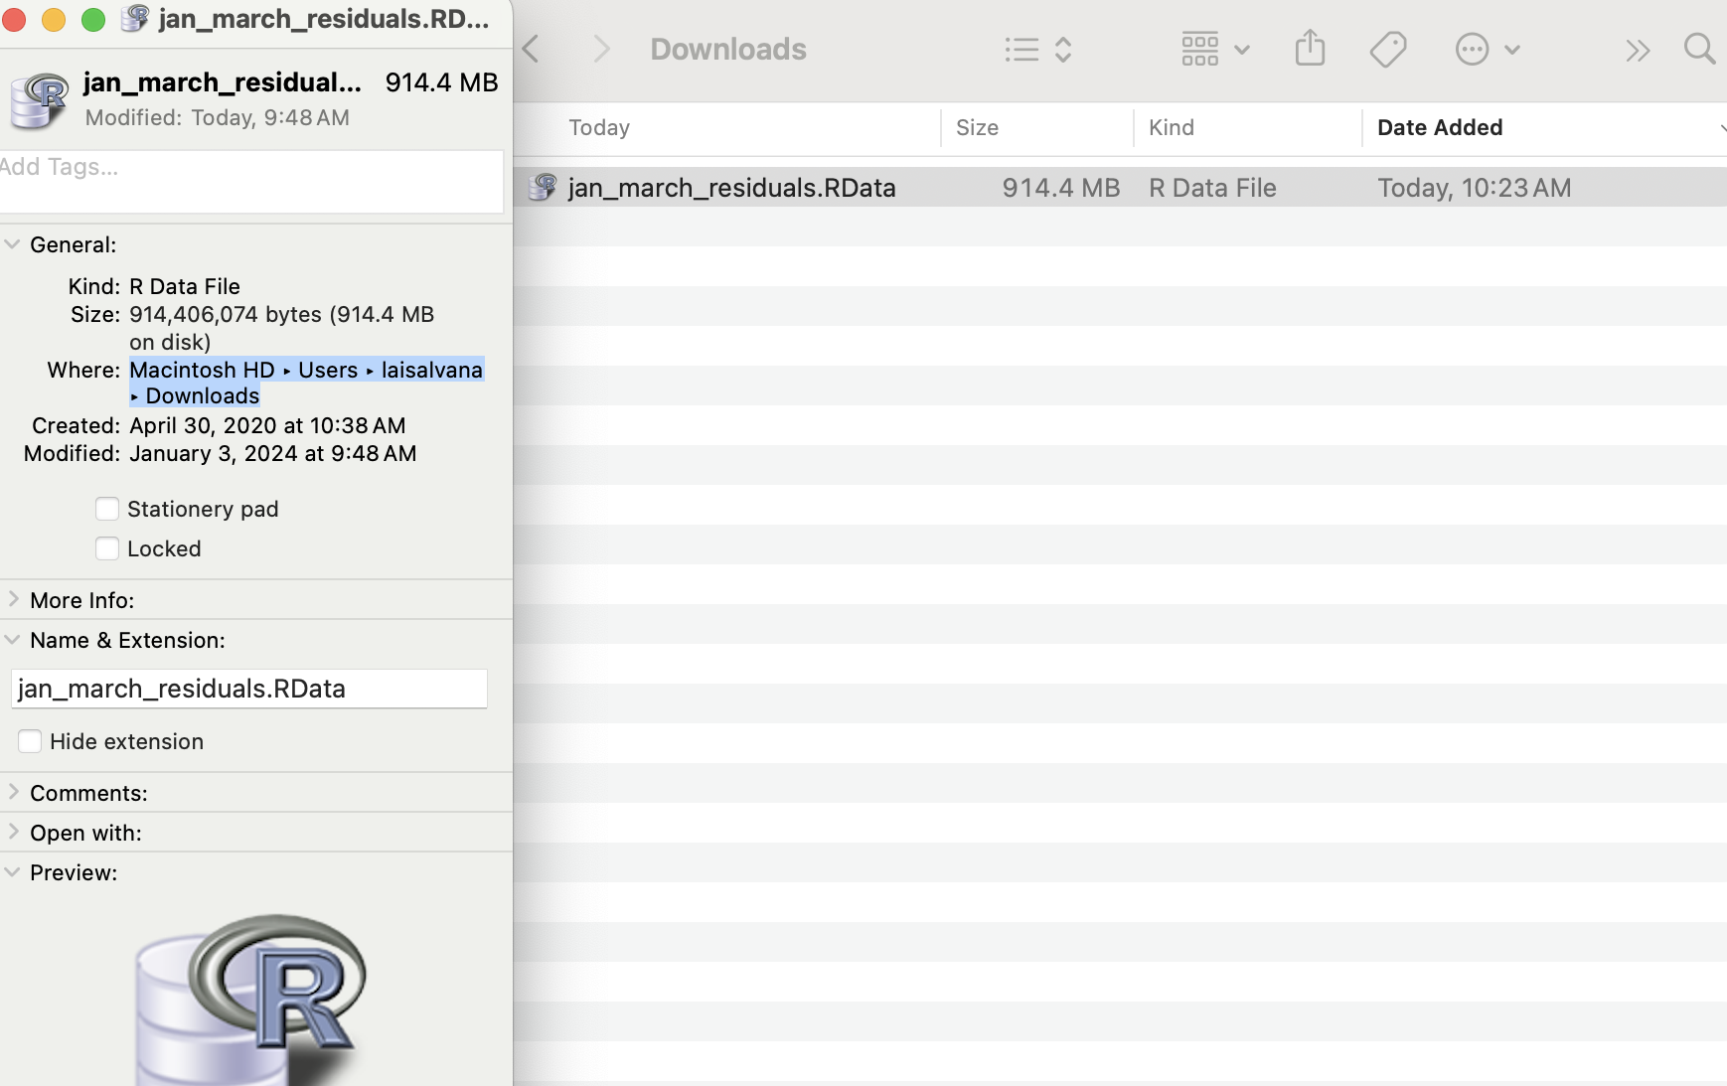The image size is (1727, 1086).
Task: Click the highlighted Where path text
Action: (306, 383)
